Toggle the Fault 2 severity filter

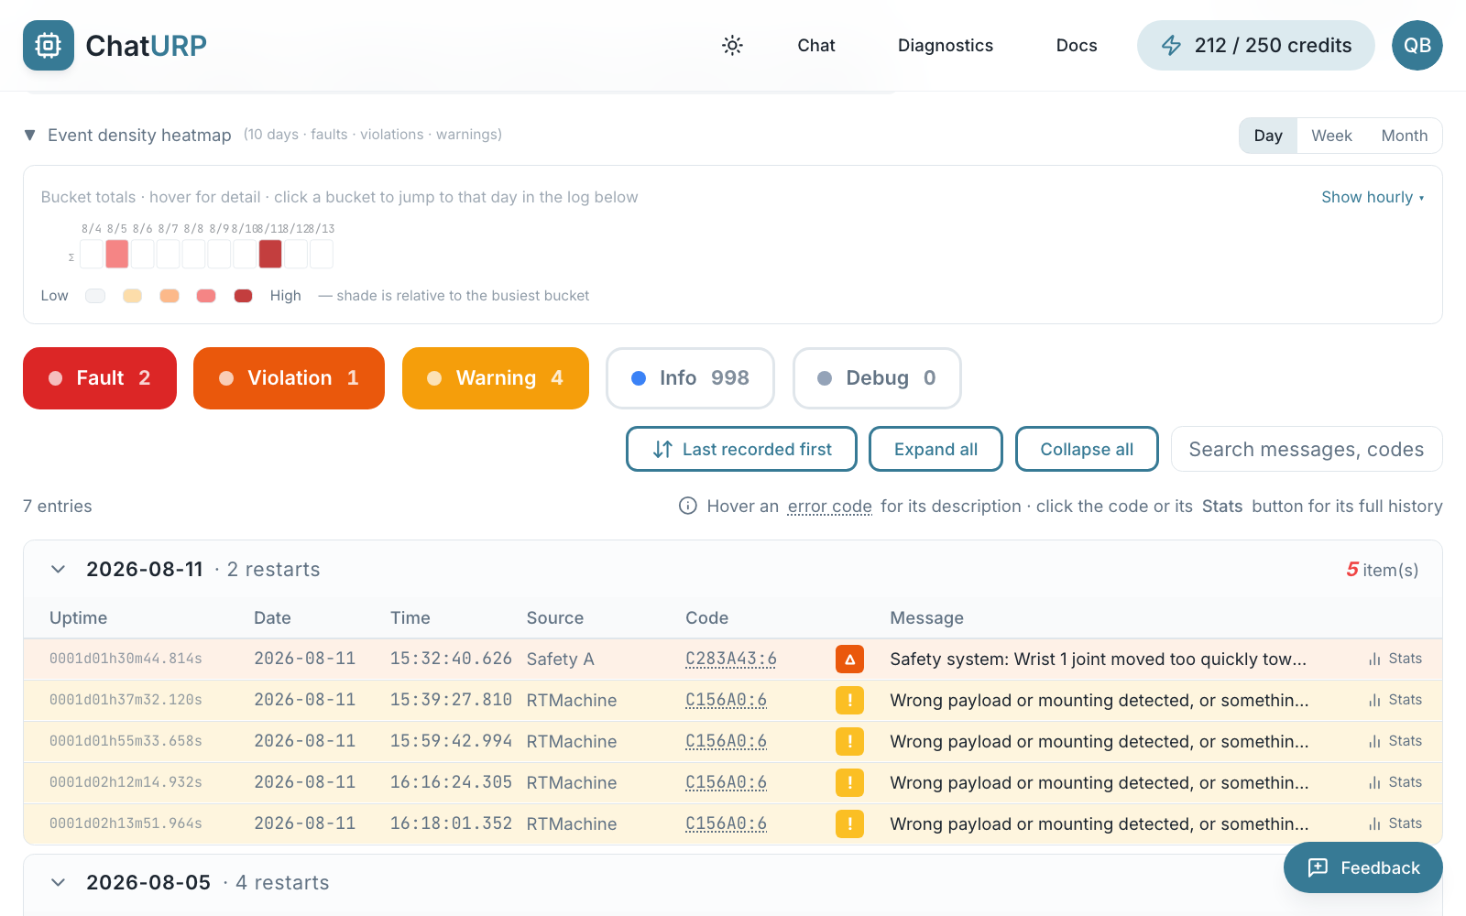point(100,378)
